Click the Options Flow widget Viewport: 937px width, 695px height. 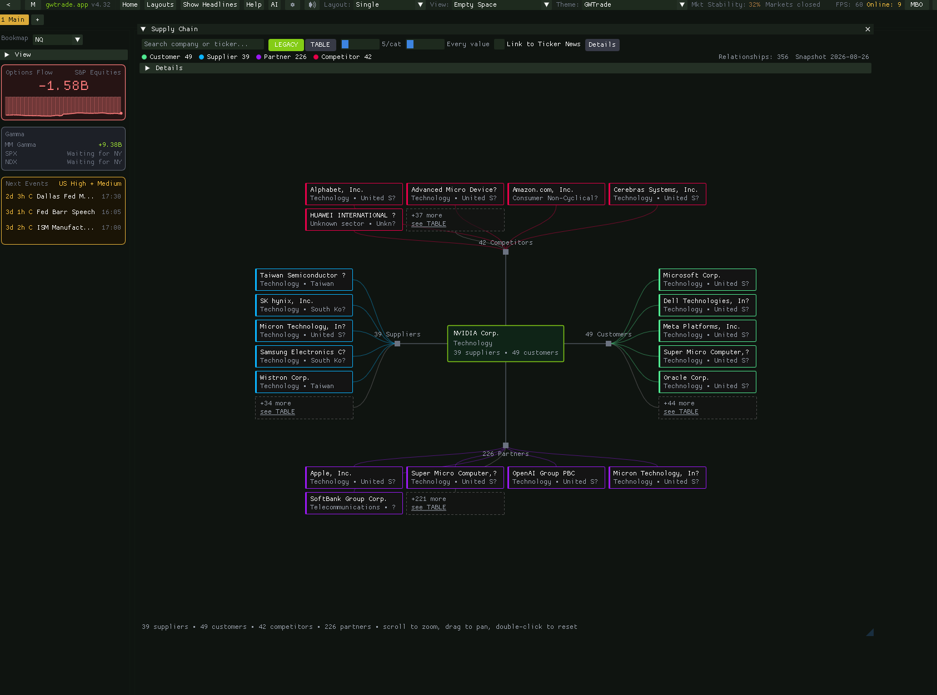click(x=63, y=92)
